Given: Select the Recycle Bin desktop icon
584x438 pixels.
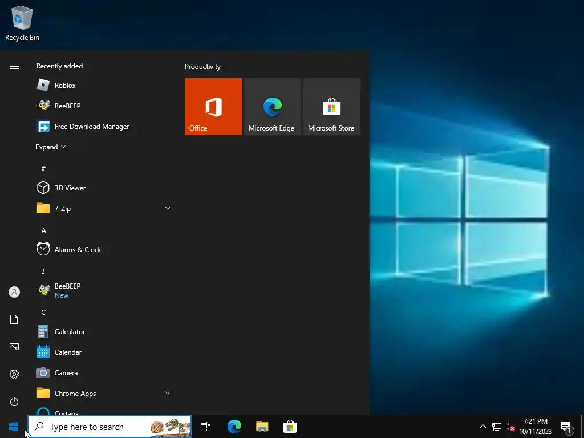Looking at the screenshot, I should tap(22, 23).
